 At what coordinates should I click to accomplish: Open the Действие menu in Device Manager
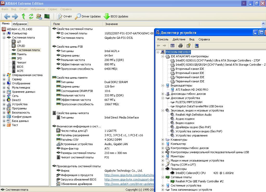point(179,39)
